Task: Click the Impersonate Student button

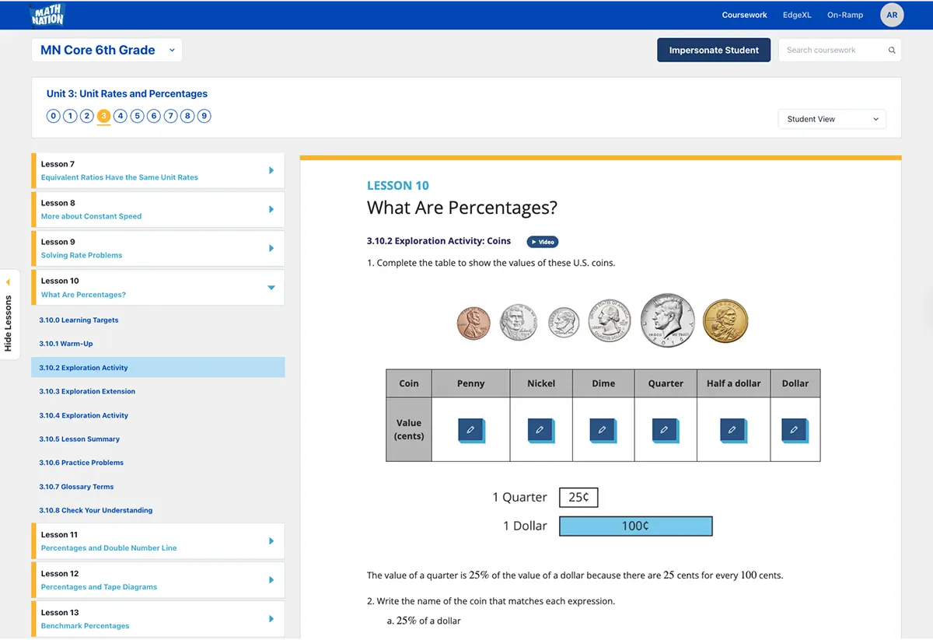Action: (714, 51)
